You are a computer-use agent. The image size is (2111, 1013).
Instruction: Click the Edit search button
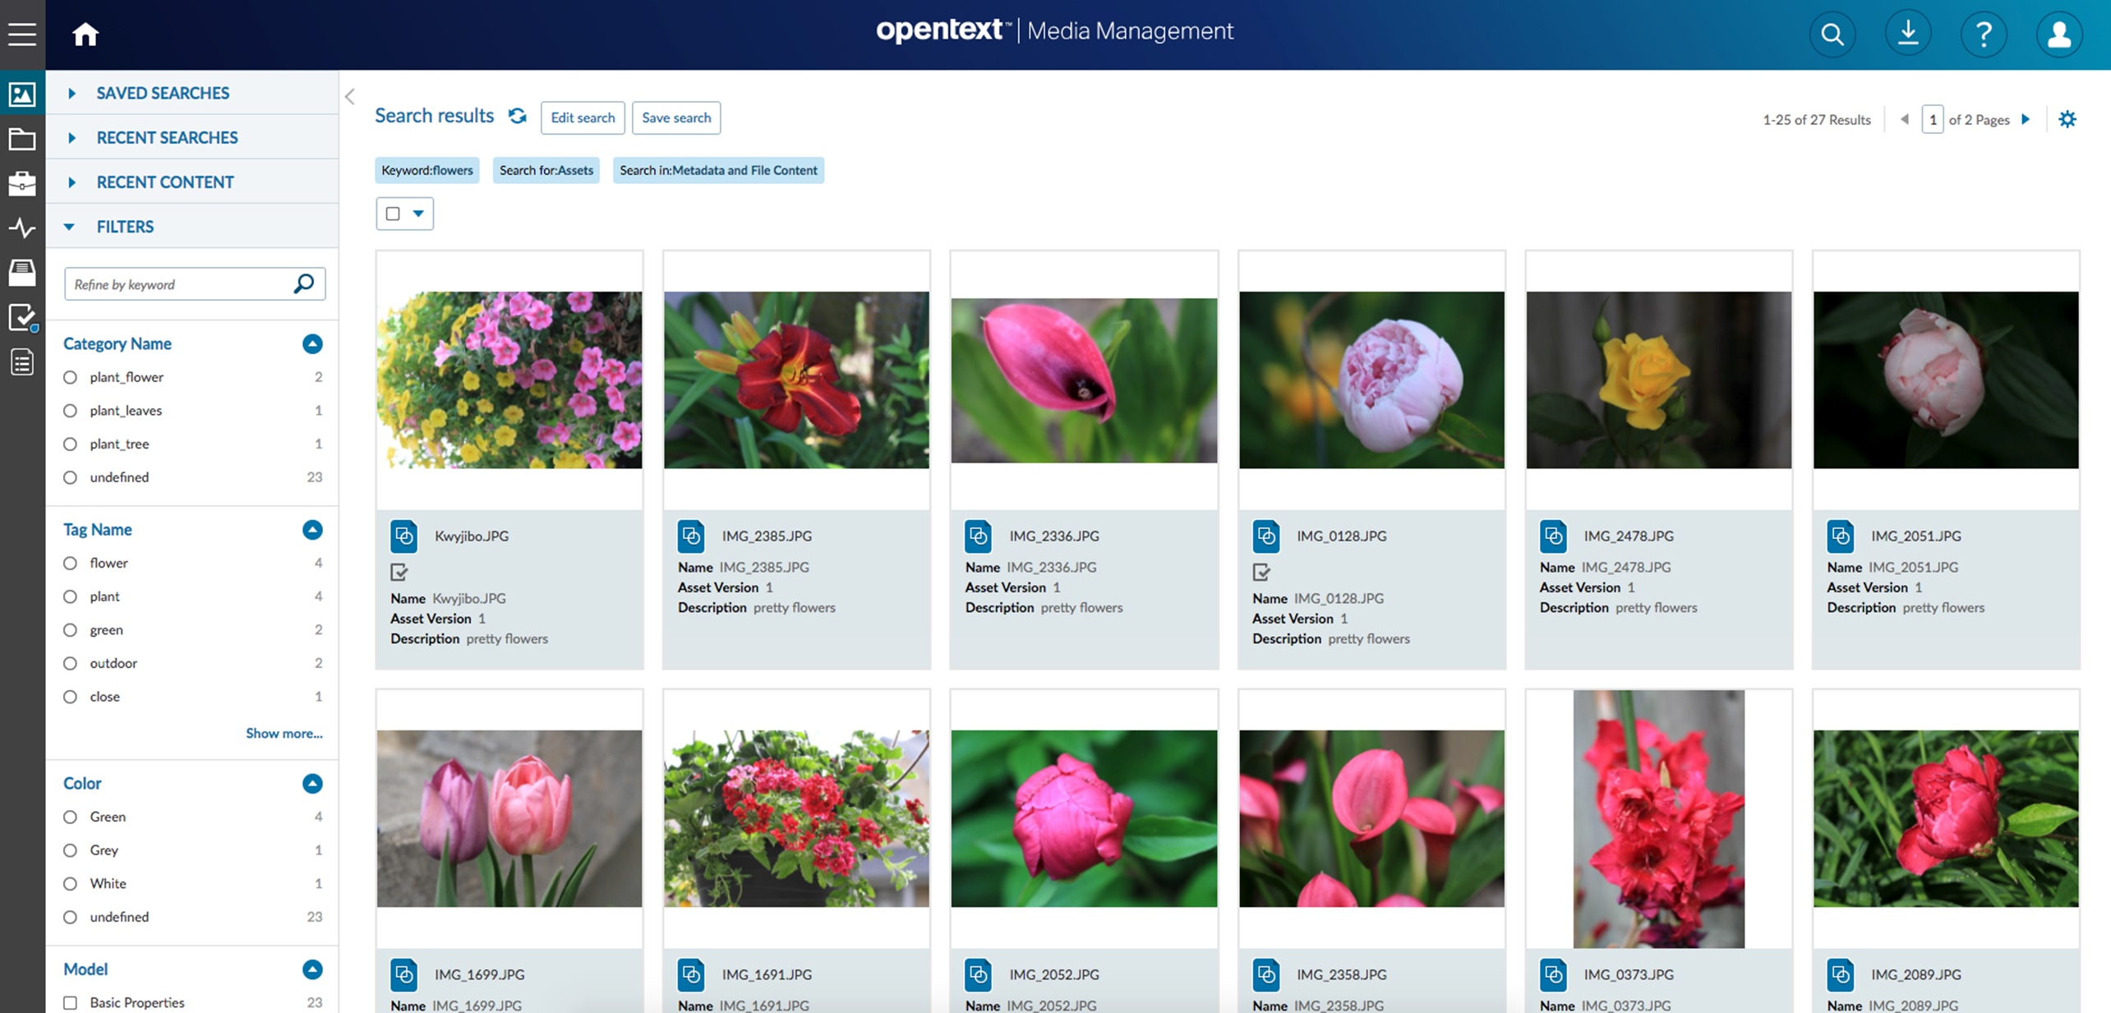coord(583,117)
